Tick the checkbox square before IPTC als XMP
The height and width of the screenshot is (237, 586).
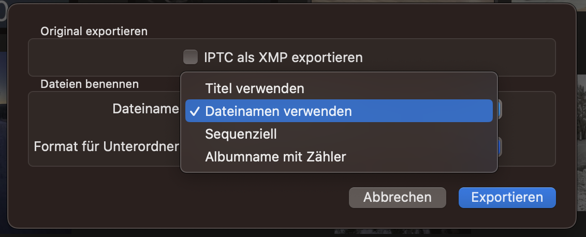[191, 57]
